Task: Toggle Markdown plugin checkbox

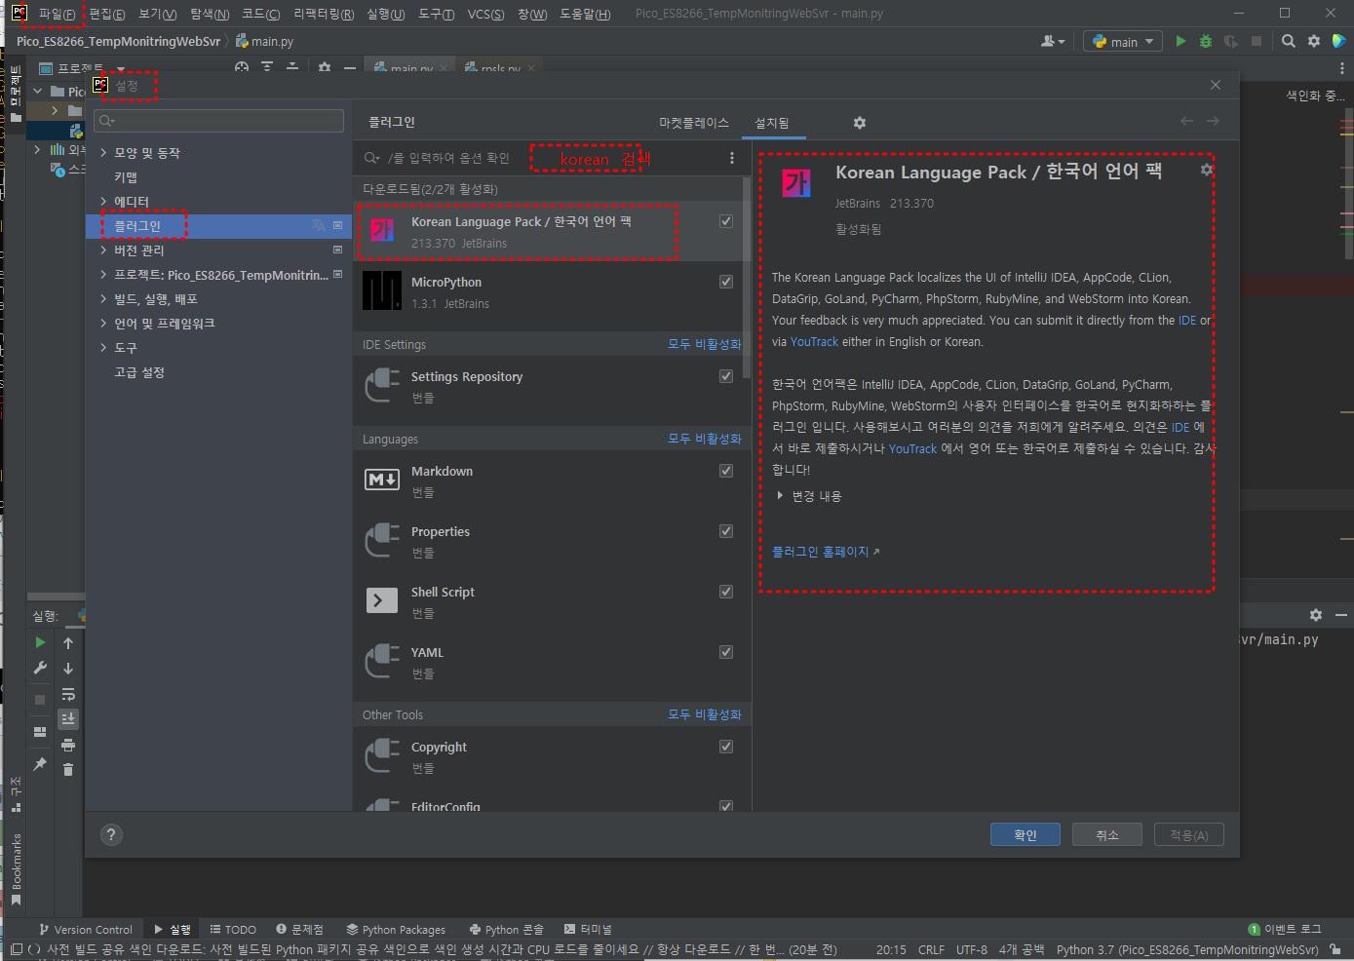Action: (726, 471)
